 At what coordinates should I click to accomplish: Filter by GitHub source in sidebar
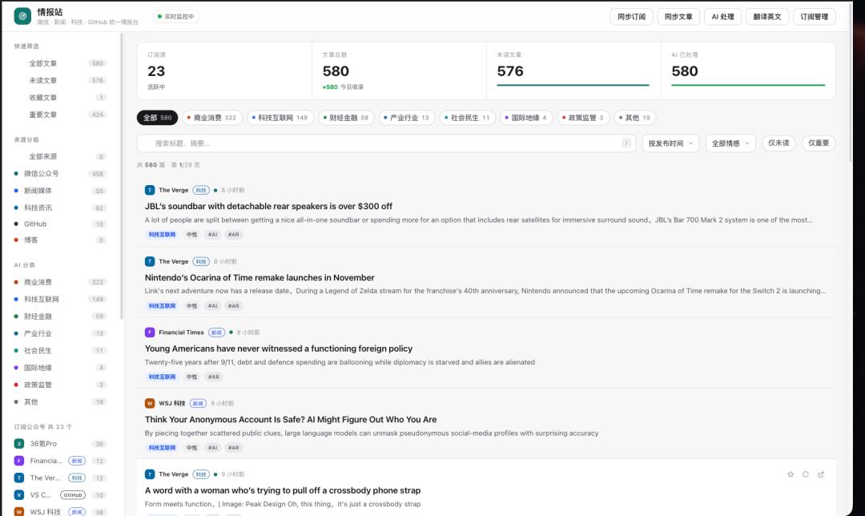point(61,224)
